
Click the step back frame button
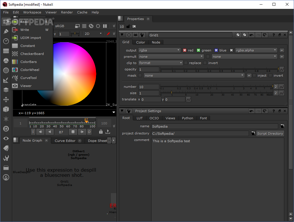pos(40,132)
